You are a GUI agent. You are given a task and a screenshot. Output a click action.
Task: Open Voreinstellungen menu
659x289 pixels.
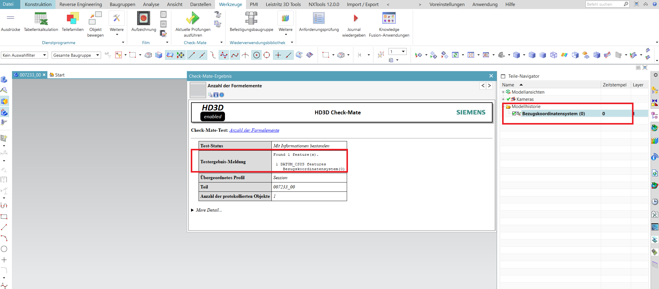[x=447, y=4]
